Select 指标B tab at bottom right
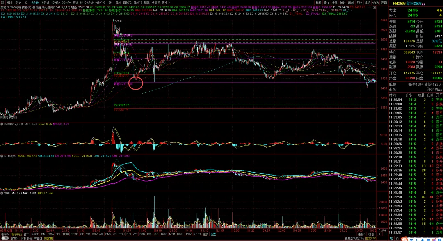The height and width of the screenshot is (241, 443). click(x=362, y=234)
